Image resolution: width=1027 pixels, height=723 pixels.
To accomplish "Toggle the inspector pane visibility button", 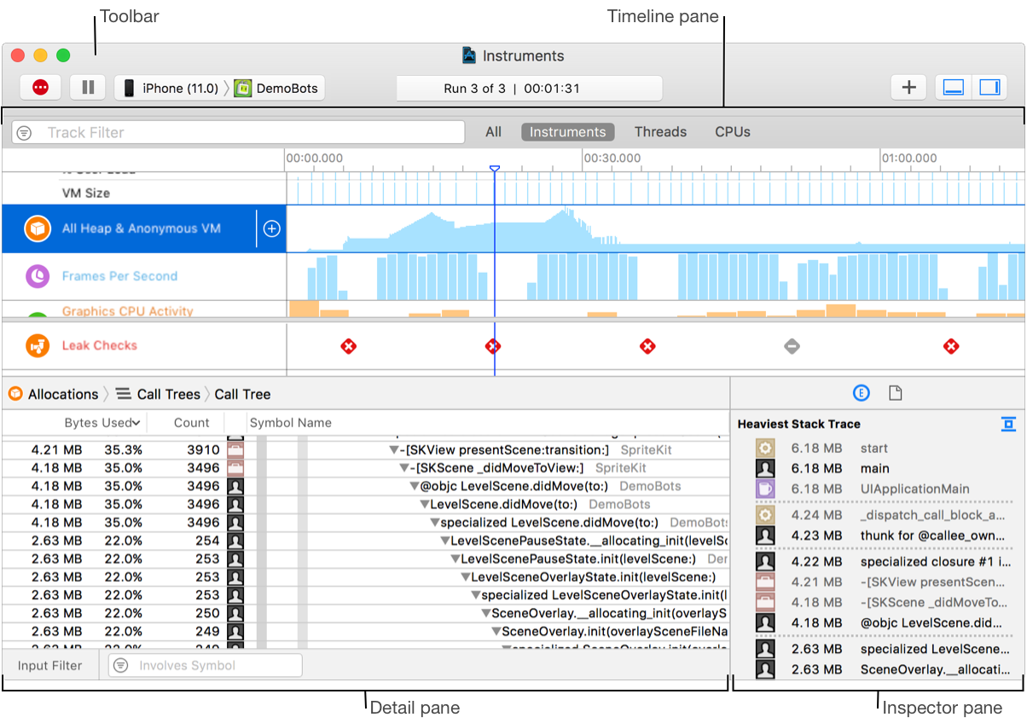I will pyautogui.click(x=989, y=86).
